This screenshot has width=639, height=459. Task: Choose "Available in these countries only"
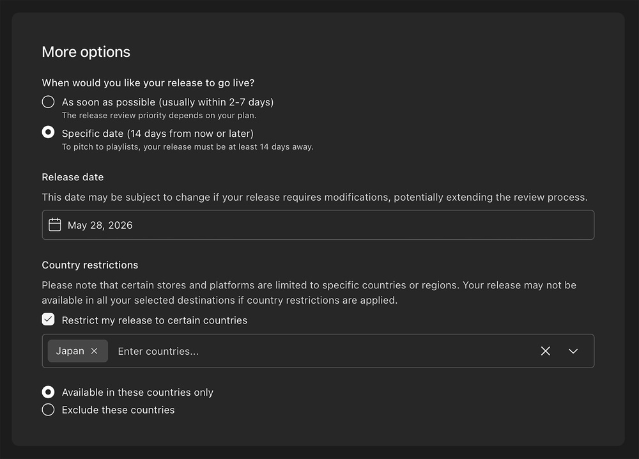click(48, 392)
